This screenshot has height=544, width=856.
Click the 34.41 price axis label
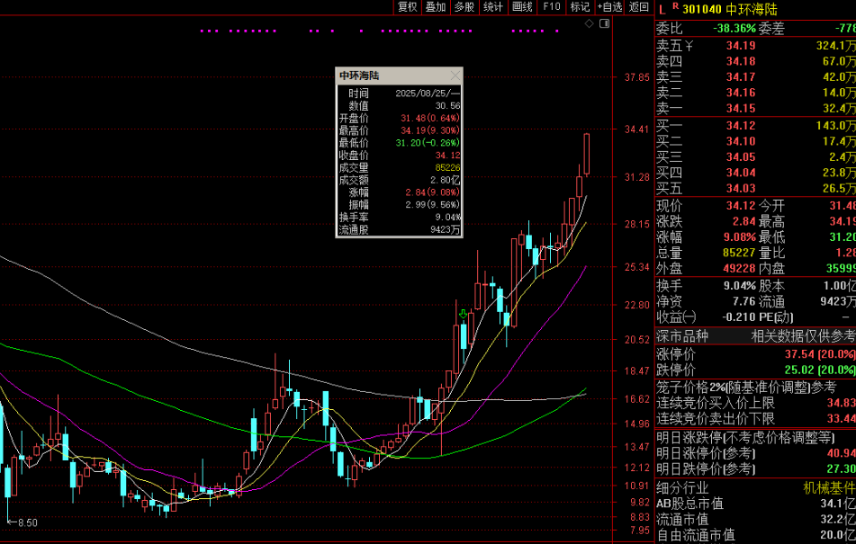(x=637, y=129)
